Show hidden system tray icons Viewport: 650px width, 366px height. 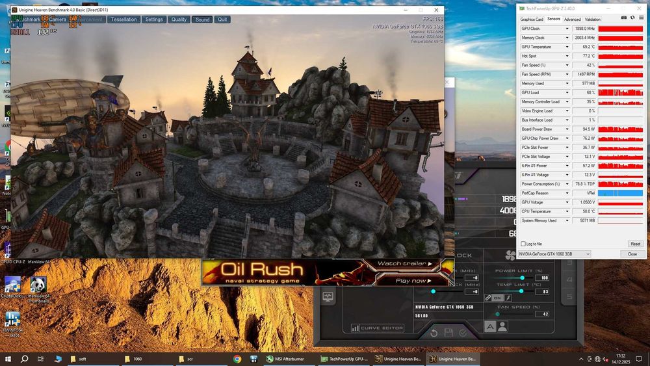[580, 359]
